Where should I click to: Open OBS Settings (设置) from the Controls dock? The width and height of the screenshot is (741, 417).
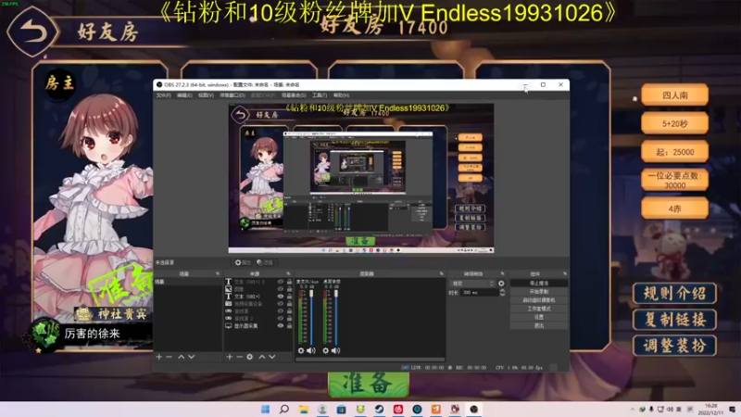coord(539,317)
